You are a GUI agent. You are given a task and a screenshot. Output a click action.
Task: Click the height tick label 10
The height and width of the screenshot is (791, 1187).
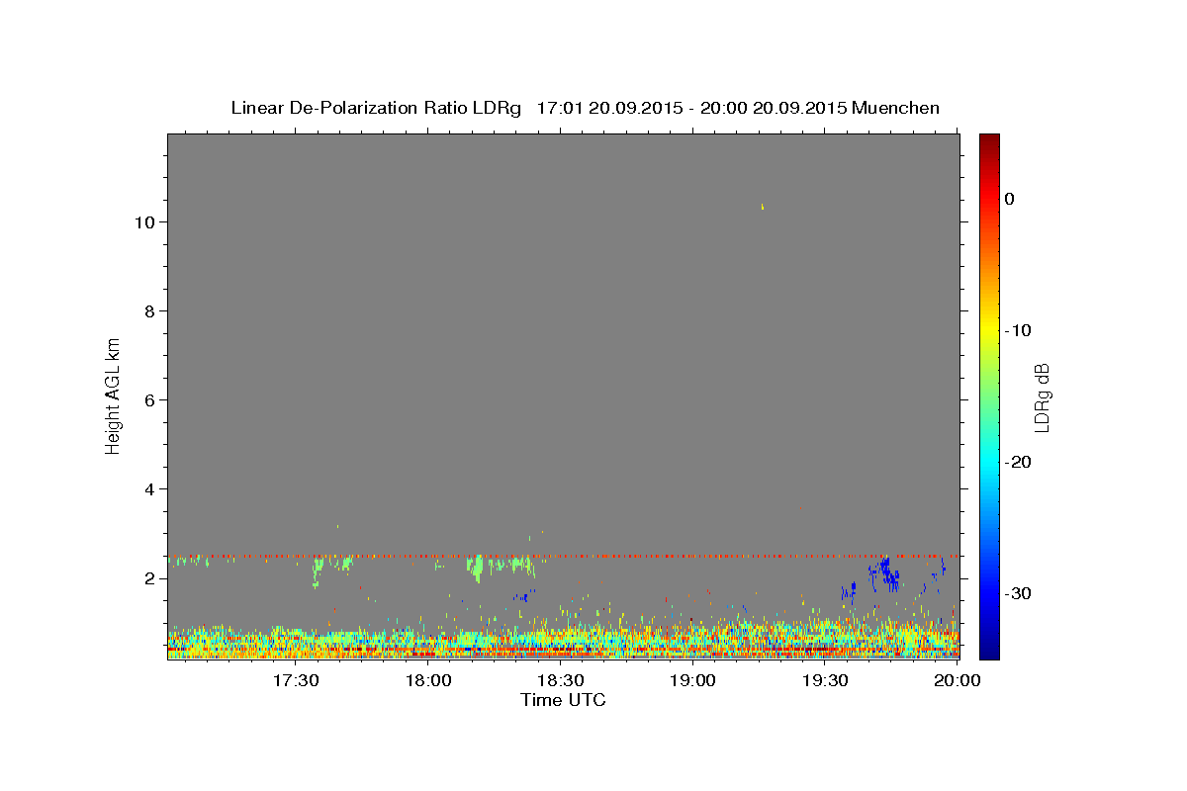click(x=145, y=222)
